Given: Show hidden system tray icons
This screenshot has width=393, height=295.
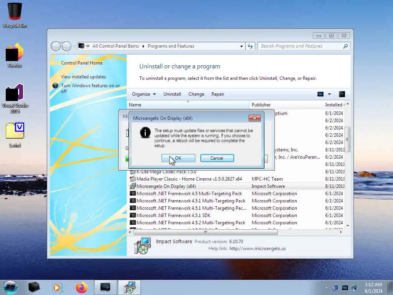Looking at the screenshot, I should [326, 288].
